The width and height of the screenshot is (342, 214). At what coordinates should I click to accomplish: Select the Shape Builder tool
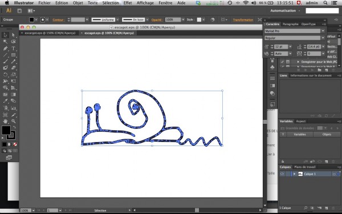pos(5,88)
